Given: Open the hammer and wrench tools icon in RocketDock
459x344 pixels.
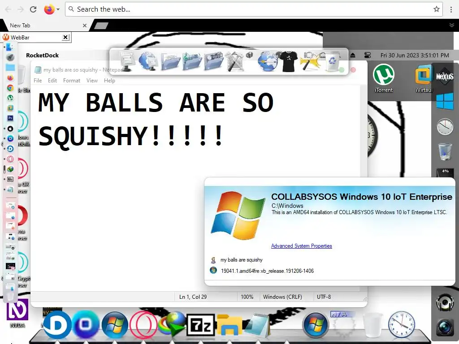Looking at the screenshot, I should [235, 62].
